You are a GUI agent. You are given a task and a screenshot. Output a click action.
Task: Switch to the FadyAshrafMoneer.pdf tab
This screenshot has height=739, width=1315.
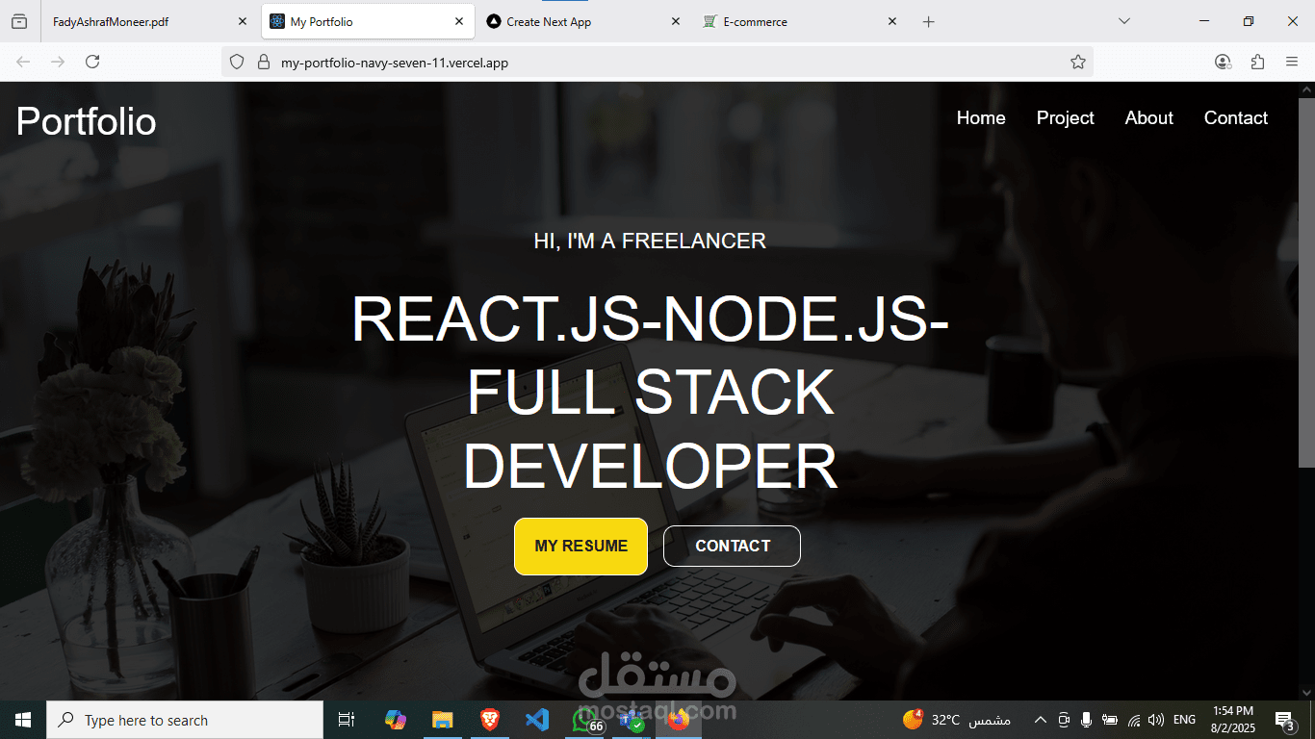coord(150,21)
